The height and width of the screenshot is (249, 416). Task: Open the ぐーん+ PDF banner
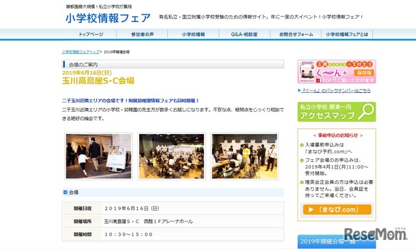337,72
